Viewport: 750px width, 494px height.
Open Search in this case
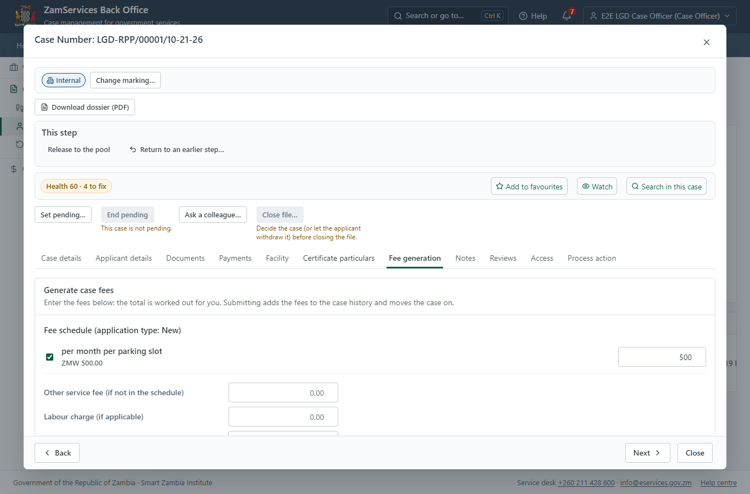tap(667, 186)
